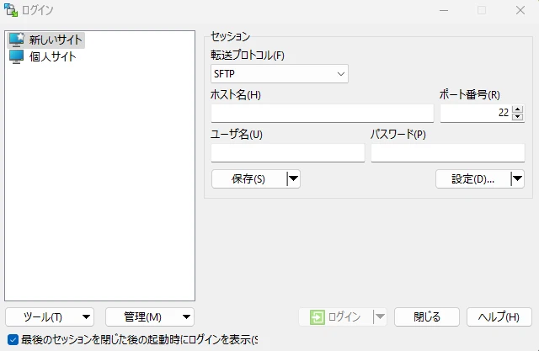Click the 新しいサイト monitor icon
The width and height of the screenshot is (539, 351).
[x=16, y=40]
